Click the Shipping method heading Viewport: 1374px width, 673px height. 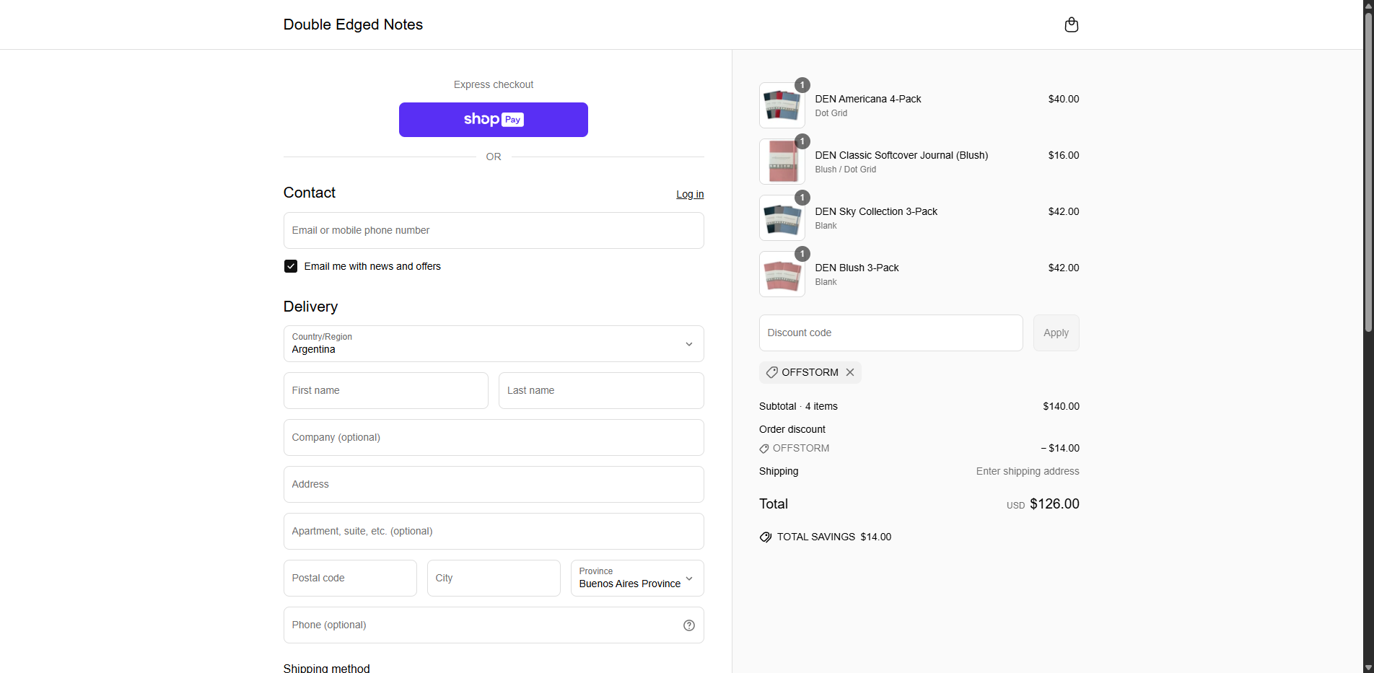pyautogui.click(x=327, y=668)
